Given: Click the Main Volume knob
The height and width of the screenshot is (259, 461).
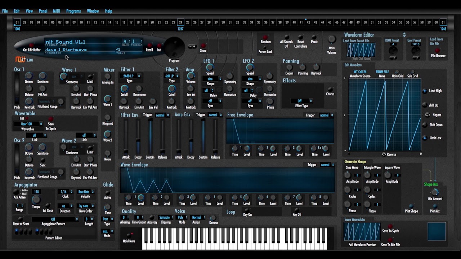Looking at the screenshot, I should click(331, 40).
